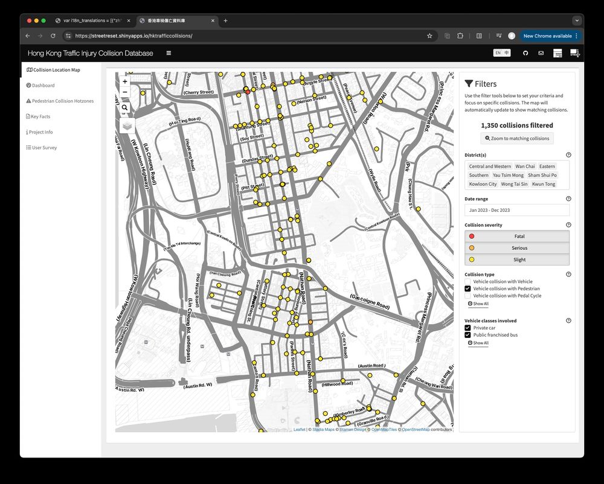Select the Yau Tsim Mong district tag
This screenshot has height=484, width=604.
point(508,175)
